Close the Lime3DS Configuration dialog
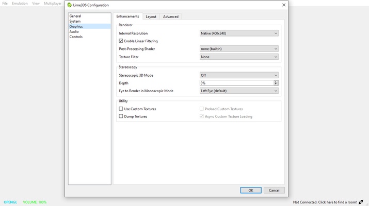369x206 pixels. (x=284, y=5)
